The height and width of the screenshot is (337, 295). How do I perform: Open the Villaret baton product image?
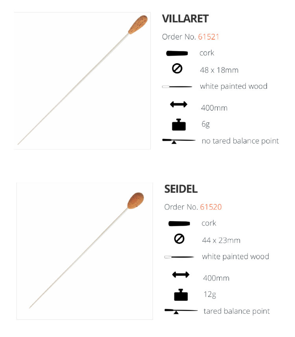(x=82, y=81)
